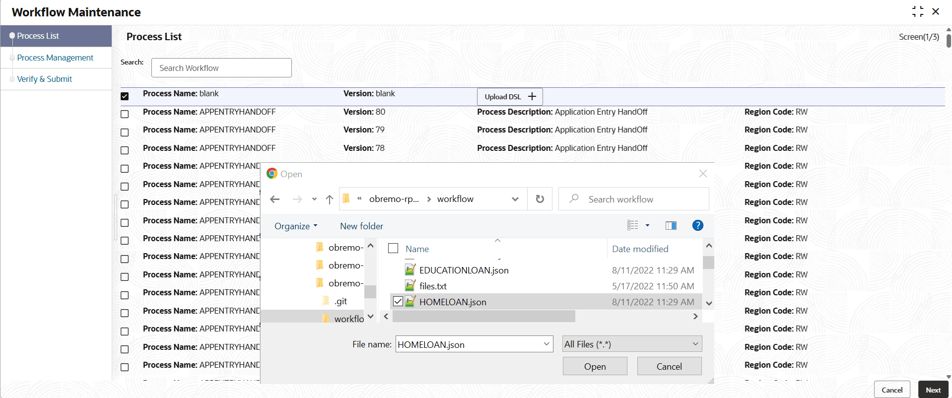Open the Organize dropdown menu
The image size is (952, 398).
(296, 226)
